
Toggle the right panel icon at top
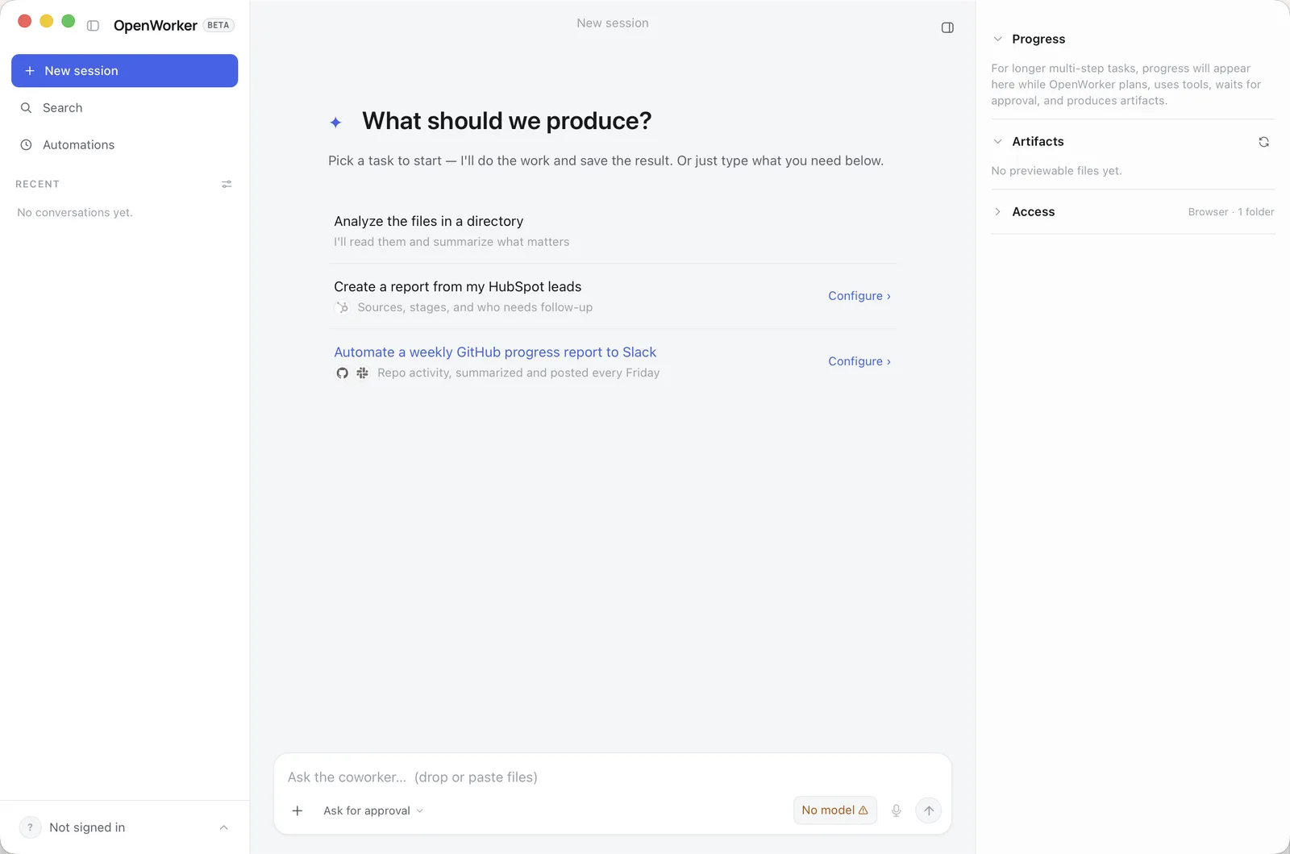[x=947, y=27]
